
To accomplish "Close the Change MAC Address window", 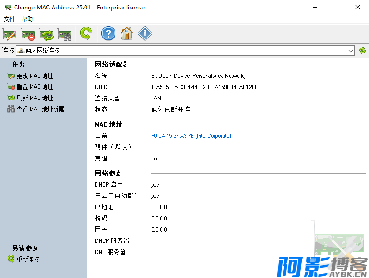I will click(x=358, y=8).
